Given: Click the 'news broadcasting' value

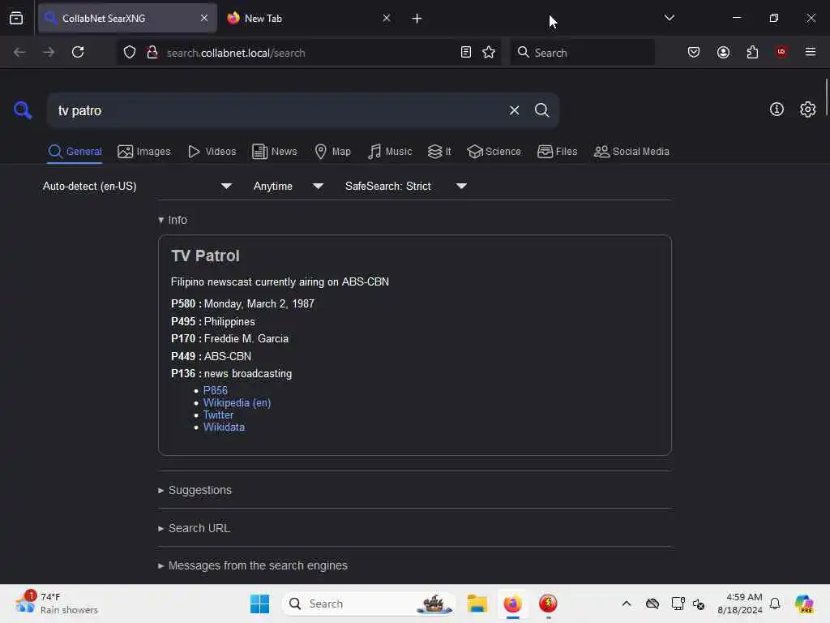Looking at the screenshot, I should (248, 373).
